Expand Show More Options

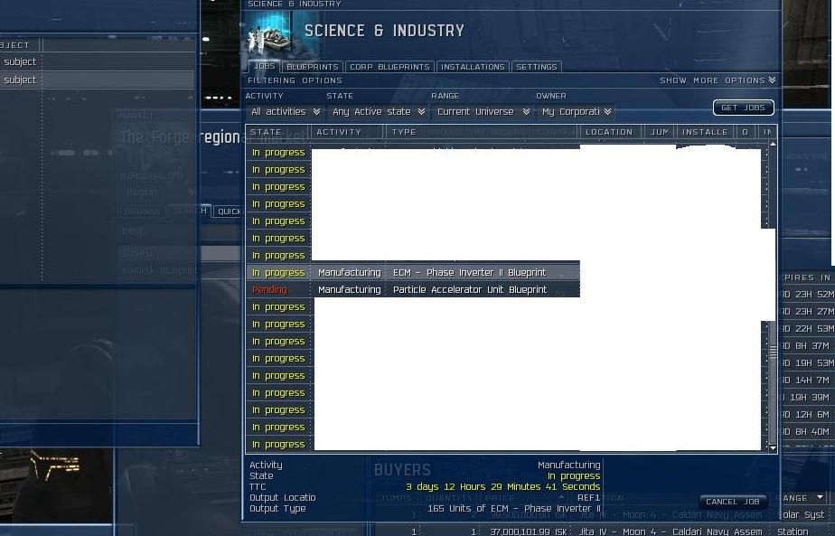point(718,80)
